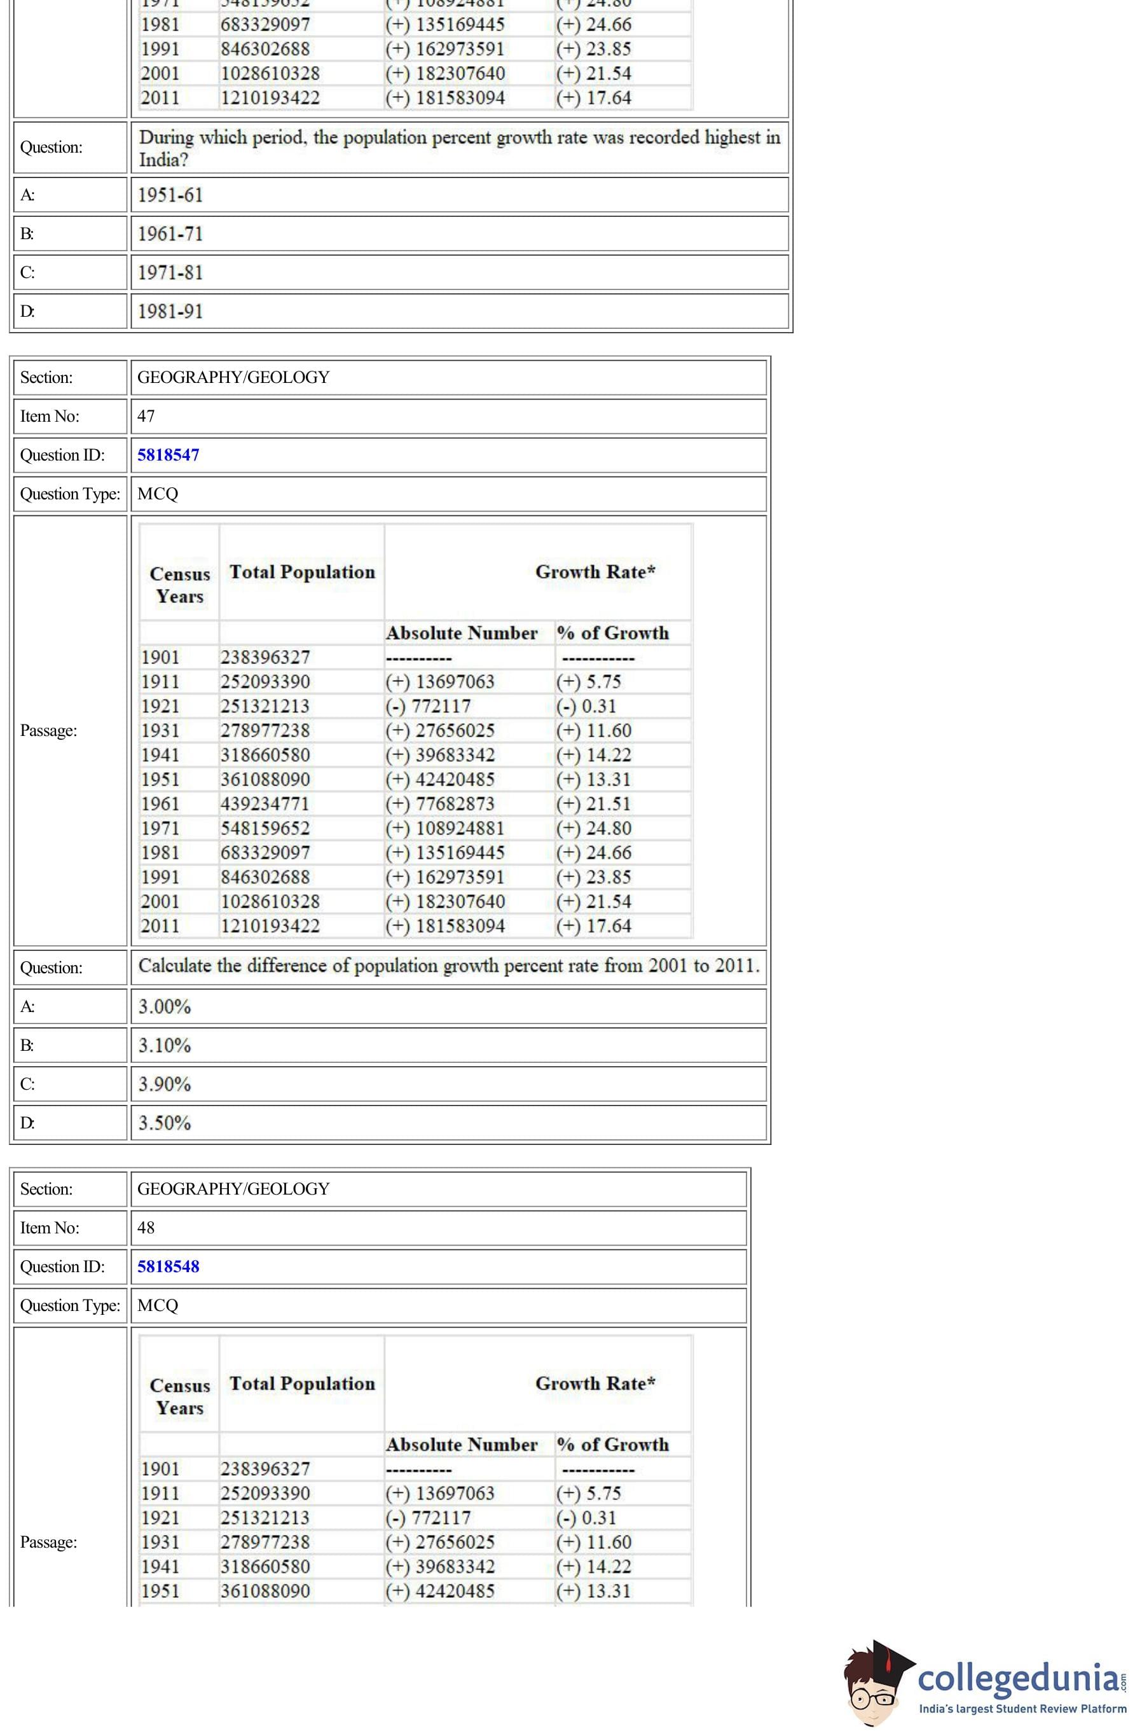
Task: Select the 1981-91 answer option
Action: (170, 311)
